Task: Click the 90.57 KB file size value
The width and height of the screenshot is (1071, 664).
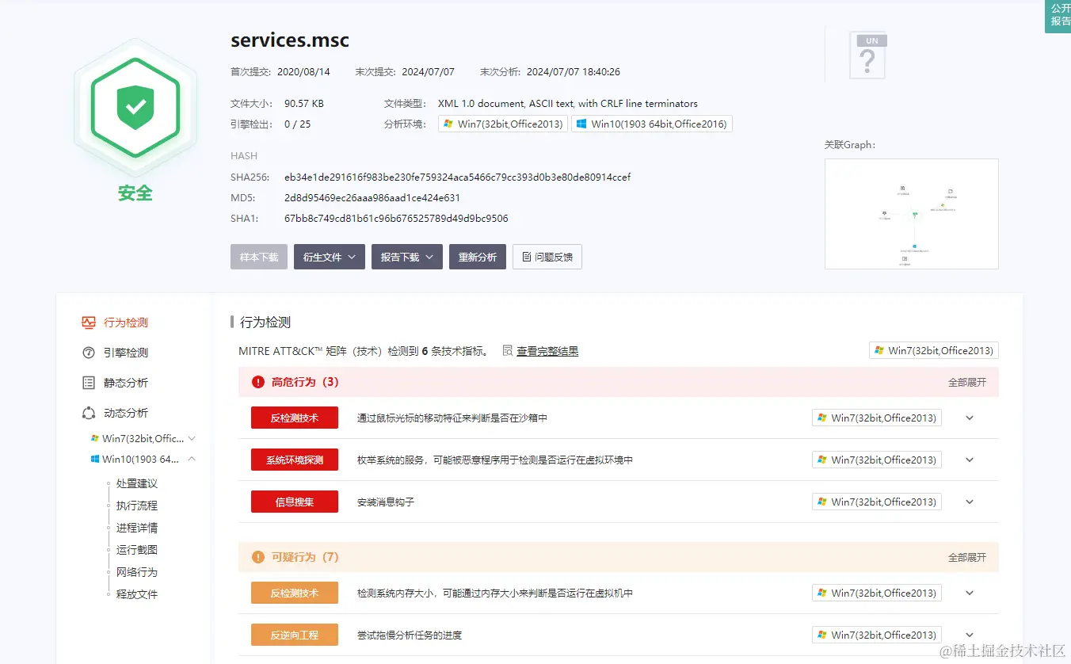Action: point(304,103)
